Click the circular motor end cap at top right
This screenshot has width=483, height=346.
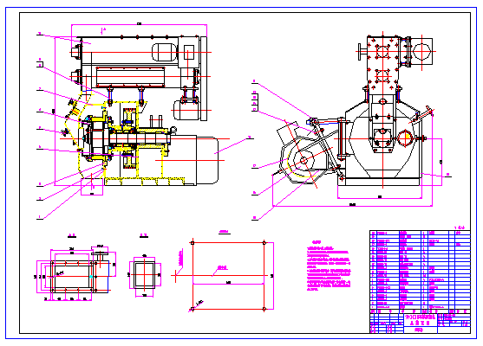[422, 51]
